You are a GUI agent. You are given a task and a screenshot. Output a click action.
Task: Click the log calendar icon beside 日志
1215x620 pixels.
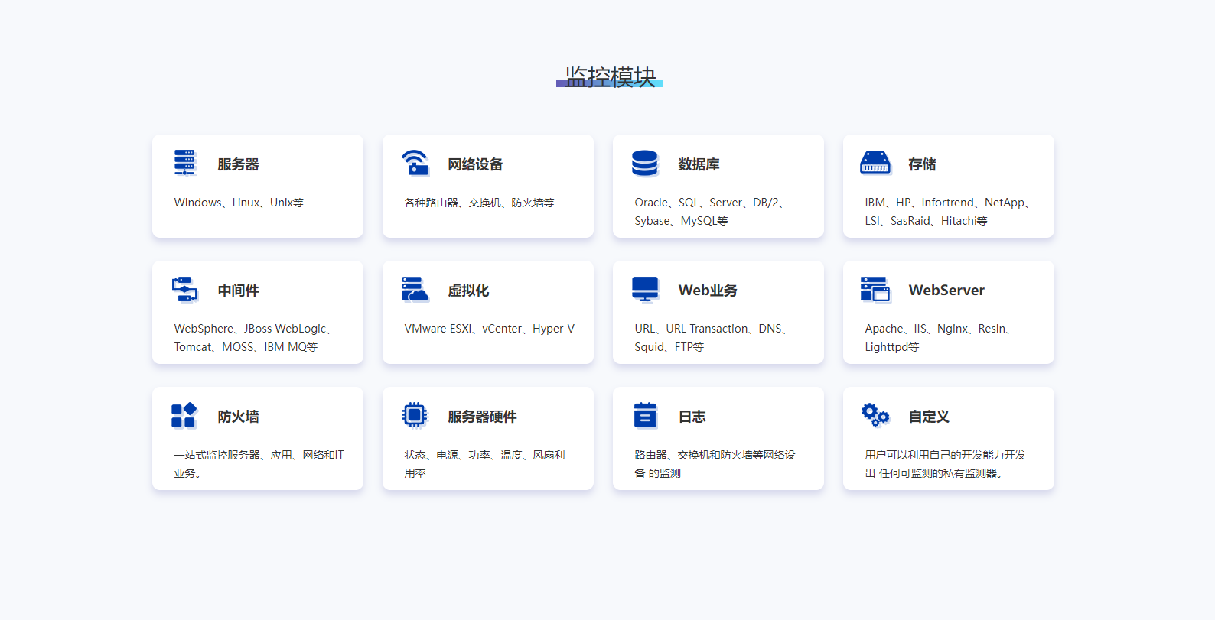[645, 415]
